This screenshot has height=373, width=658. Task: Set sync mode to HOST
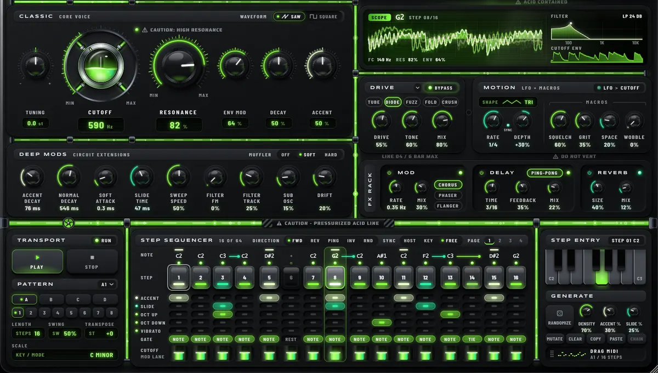coord(410,240)
